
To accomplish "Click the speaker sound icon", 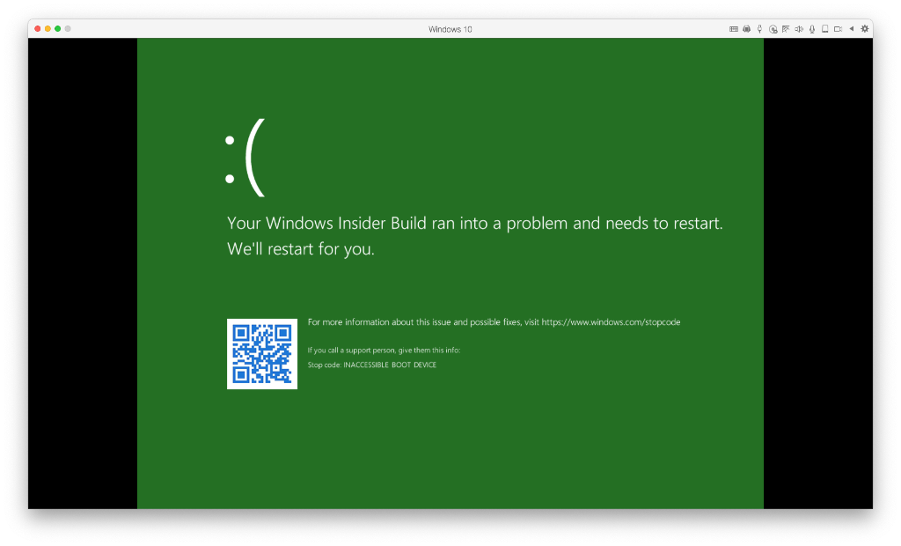I will pyautogui.click(x=799, y=29).
